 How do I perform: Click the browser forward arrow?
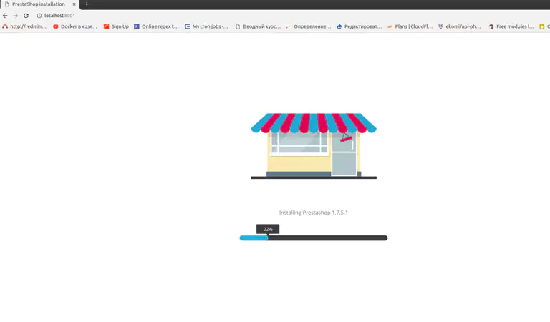click(16, 15)
